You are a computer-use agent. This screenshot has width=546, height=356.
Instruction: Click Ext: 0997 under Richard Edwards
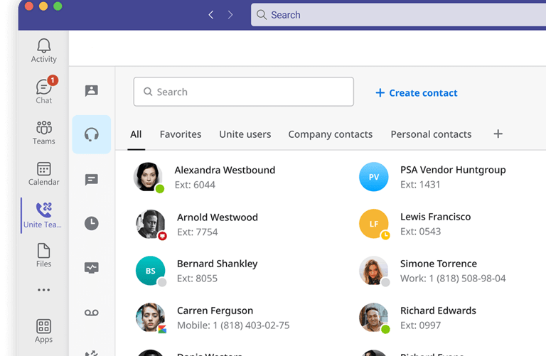(420, 325)
